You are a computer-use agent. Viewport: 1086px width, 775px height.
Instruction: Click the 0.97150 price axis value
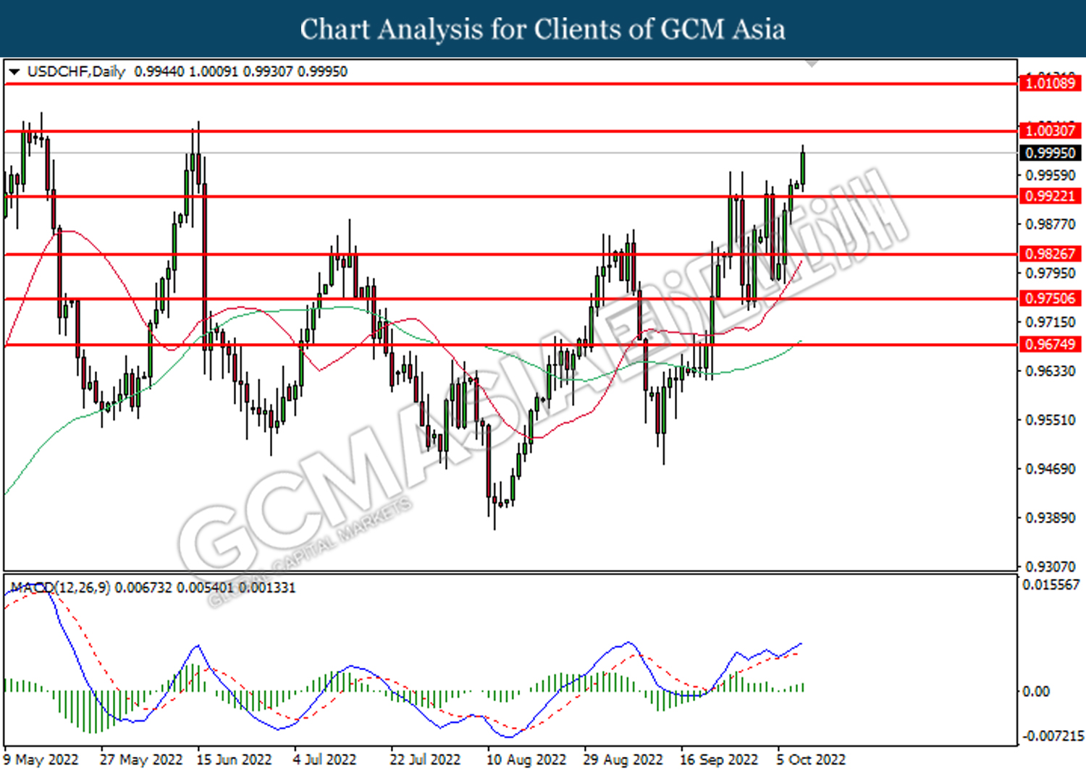pyautogui.click(x=1051, y=322)
